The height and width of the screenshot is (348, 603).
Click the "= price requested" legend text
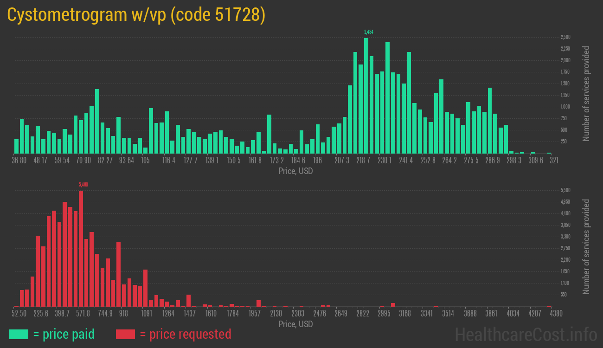pyautogui.click(x=185, y=334)
